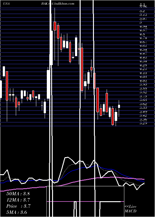Click the "BAK" ticker symbol in header
The width and height of the screenshot is (155, 217).
pyautogui.click(x=44, y=4)
